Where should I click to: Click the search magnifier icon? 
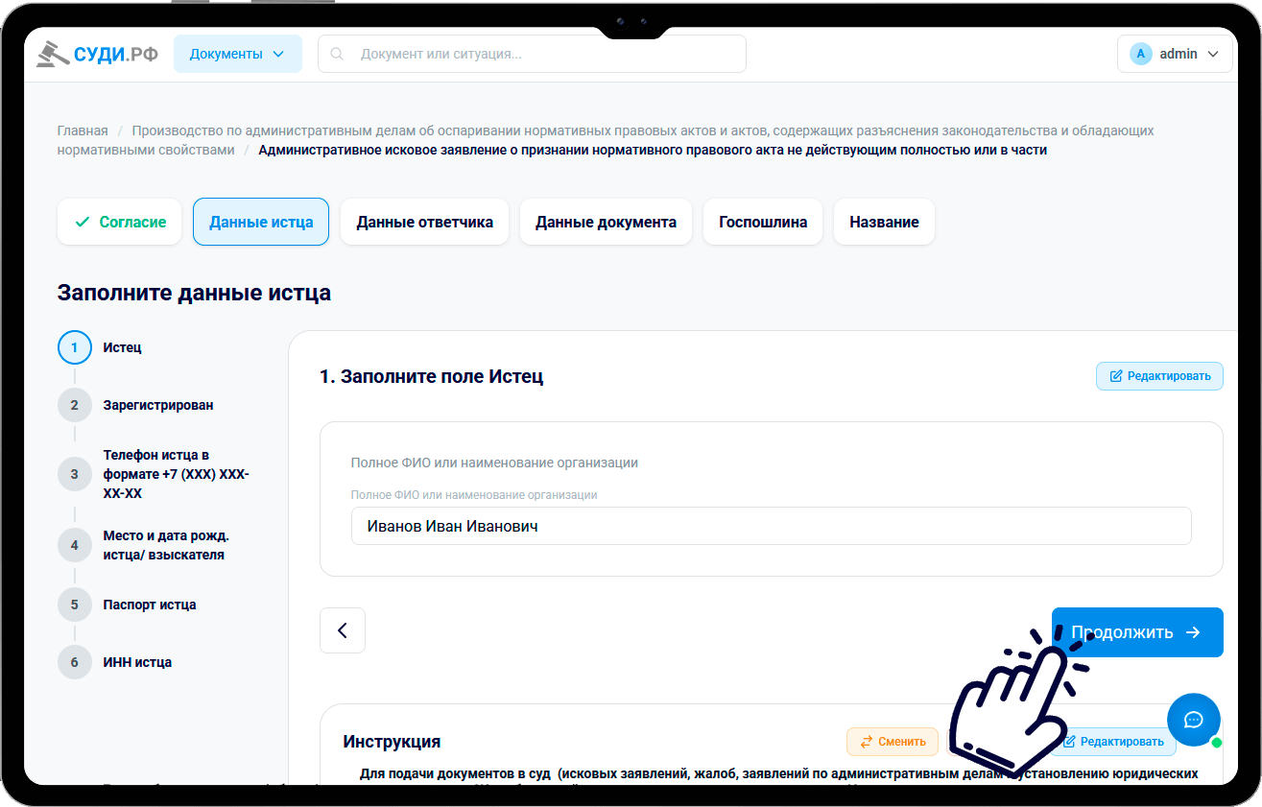pos(336,54)
